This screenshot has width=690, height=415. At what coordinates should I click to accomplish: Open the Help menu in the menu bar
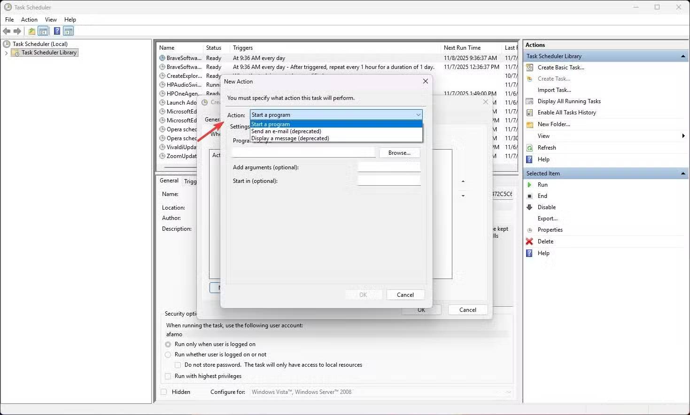point(70,20)
